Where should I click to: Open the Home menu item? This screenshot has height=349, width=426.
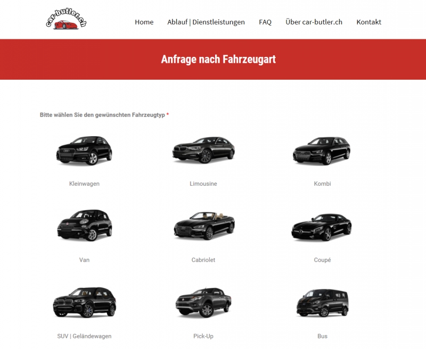tap(144, 22)
